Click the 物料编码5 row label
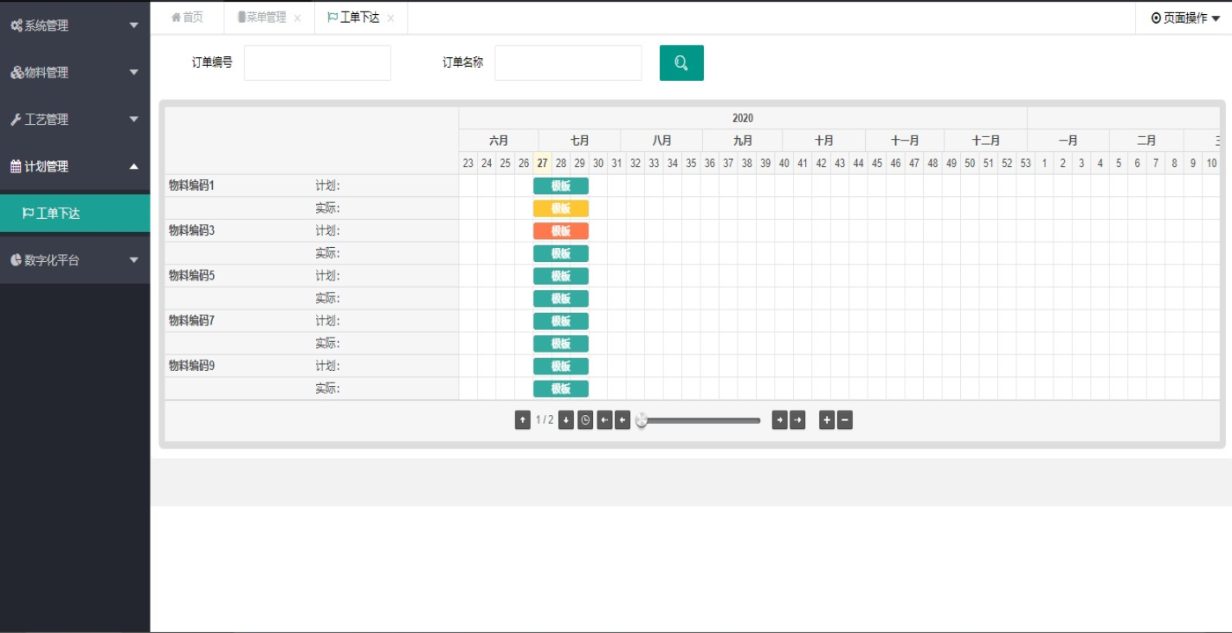 point(192,276)
